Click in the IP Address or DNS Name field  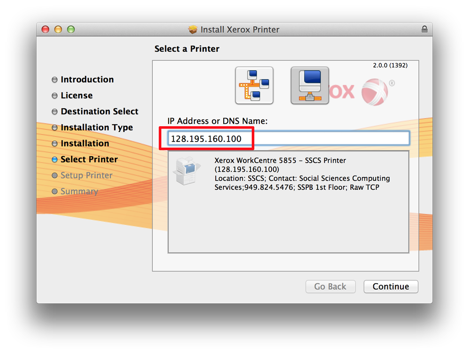point(288,139)
